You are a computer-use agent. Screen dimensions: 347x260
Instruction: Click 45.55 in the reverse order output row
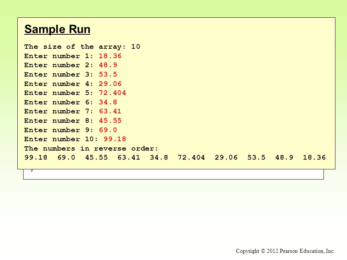point(97,157)
